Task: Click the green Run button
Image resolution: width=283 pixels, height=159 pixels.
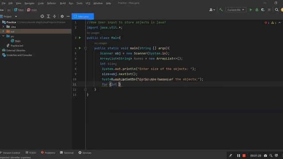Action: point(251,10)
